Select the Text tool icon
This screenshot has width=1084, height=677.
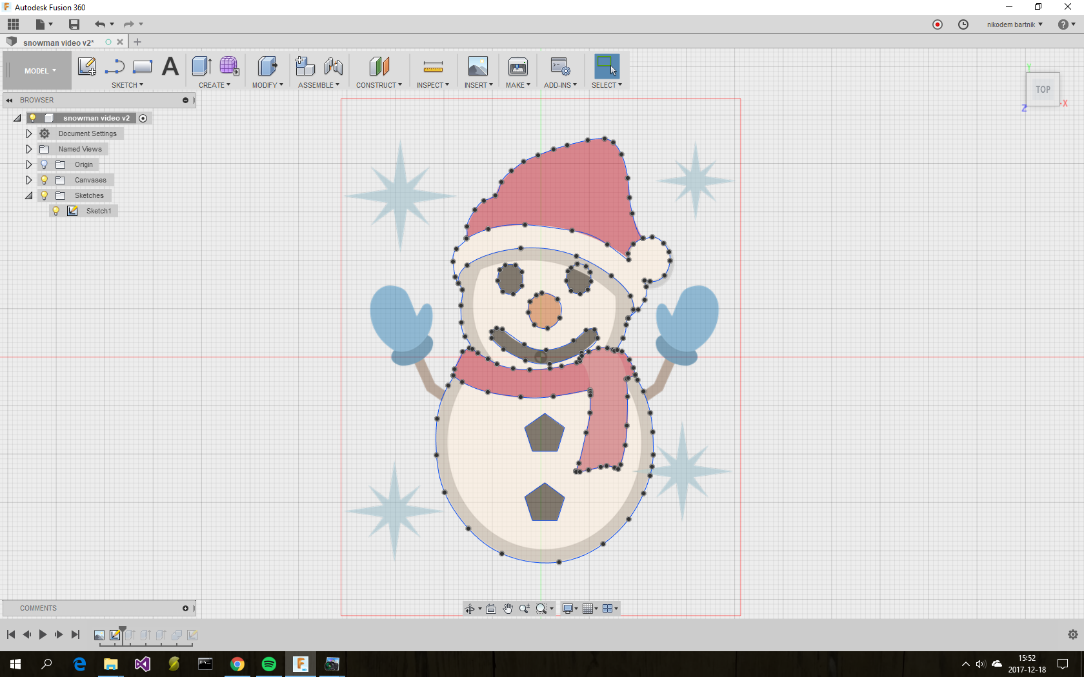tap(170, 66)
